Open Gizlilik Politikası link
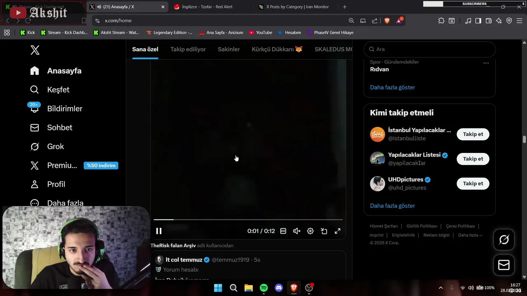Image resolution: width=527 pixels, height=296 pixels. [422, 226]
